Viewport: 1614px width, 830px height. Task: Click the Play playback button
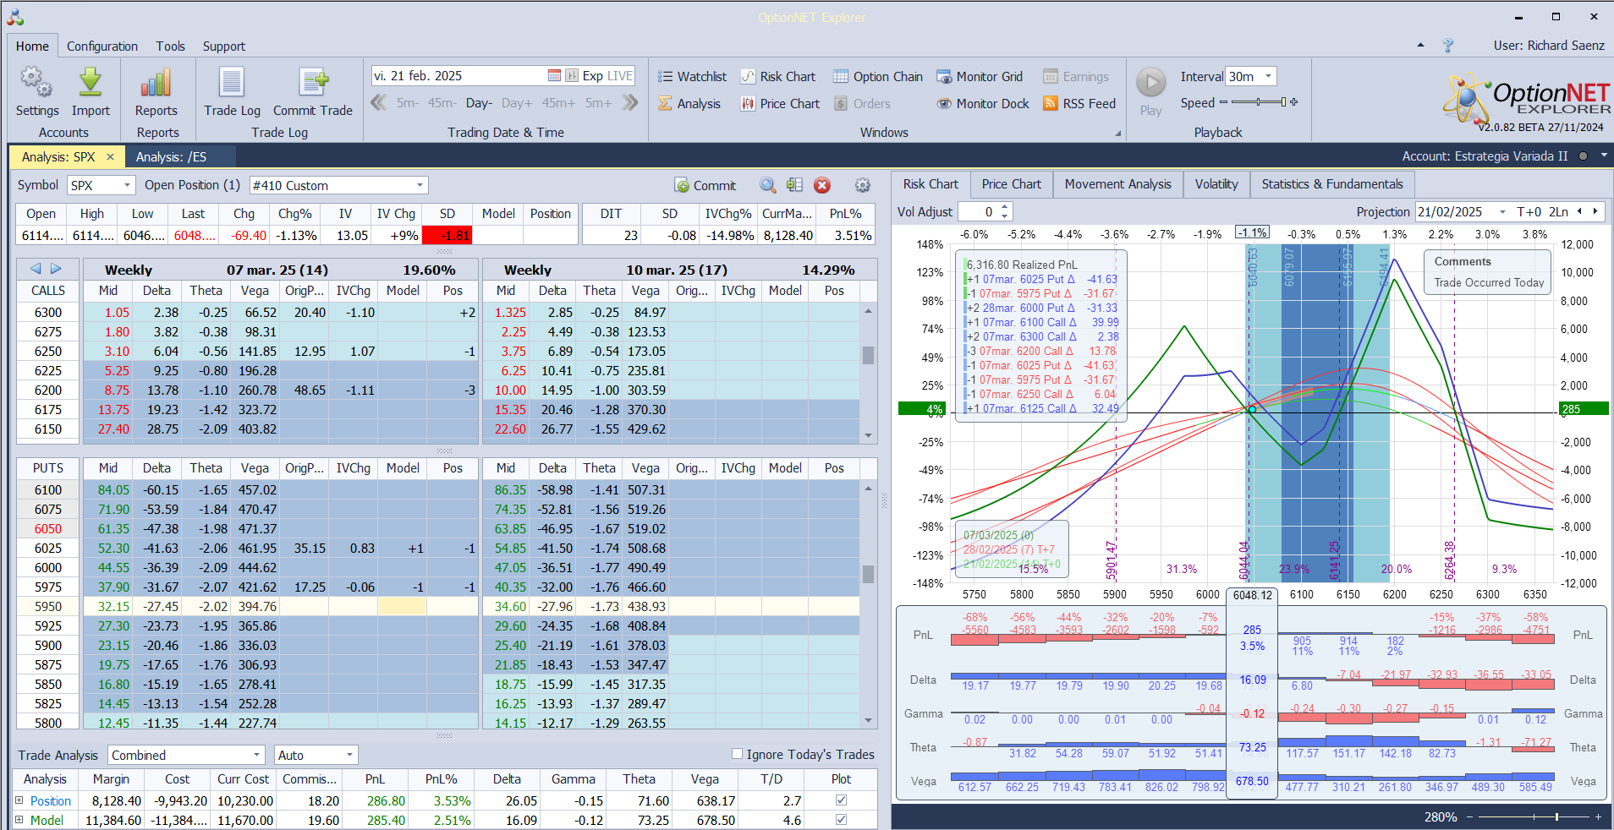pyautogui.click(x=1150, y=83)
